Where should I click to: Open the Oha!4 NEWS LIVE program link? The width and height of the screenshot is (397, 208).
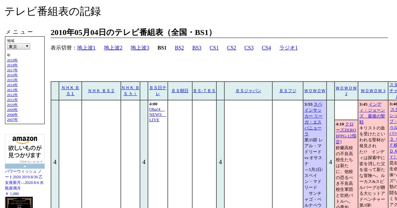[157, 114]
